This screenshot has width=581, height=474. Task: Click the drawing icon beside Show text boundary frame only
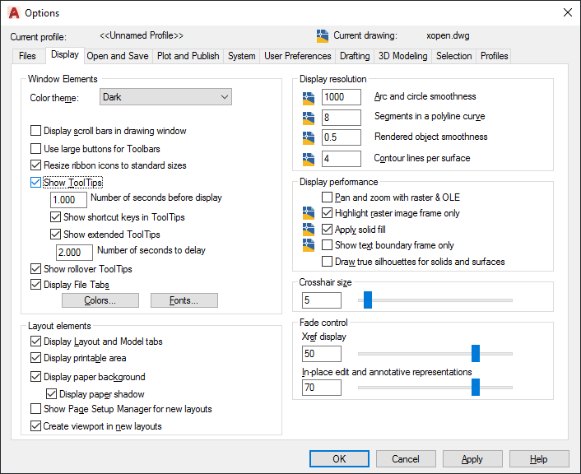309,245
